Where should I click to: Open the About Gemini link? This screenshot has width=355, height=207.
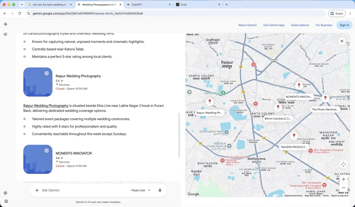247,25
